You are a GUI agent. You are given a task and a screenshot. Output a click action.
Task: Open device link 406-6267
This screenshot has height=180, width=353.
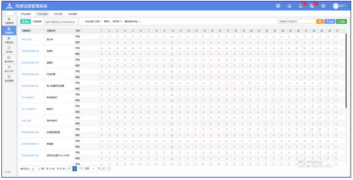click(x=27, y=39)
